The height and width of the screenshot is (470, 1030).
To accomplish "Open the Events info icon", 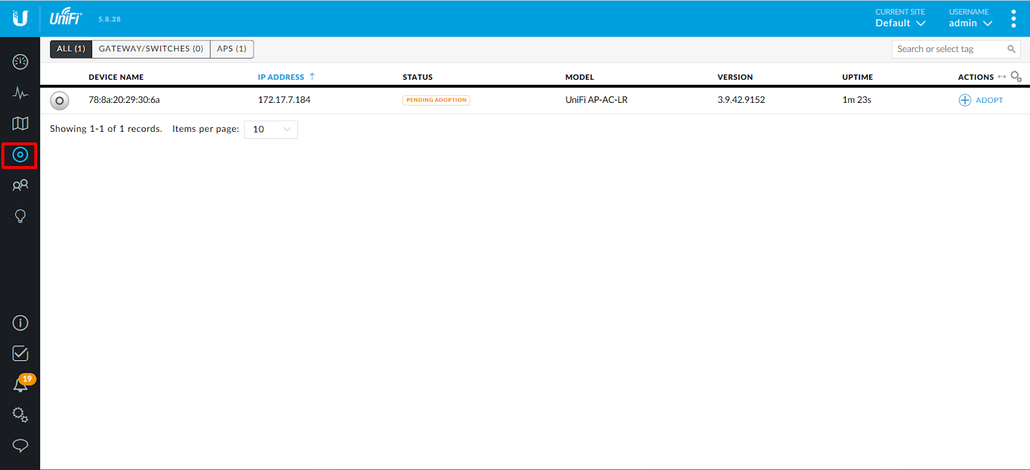I will coord(20,323).
